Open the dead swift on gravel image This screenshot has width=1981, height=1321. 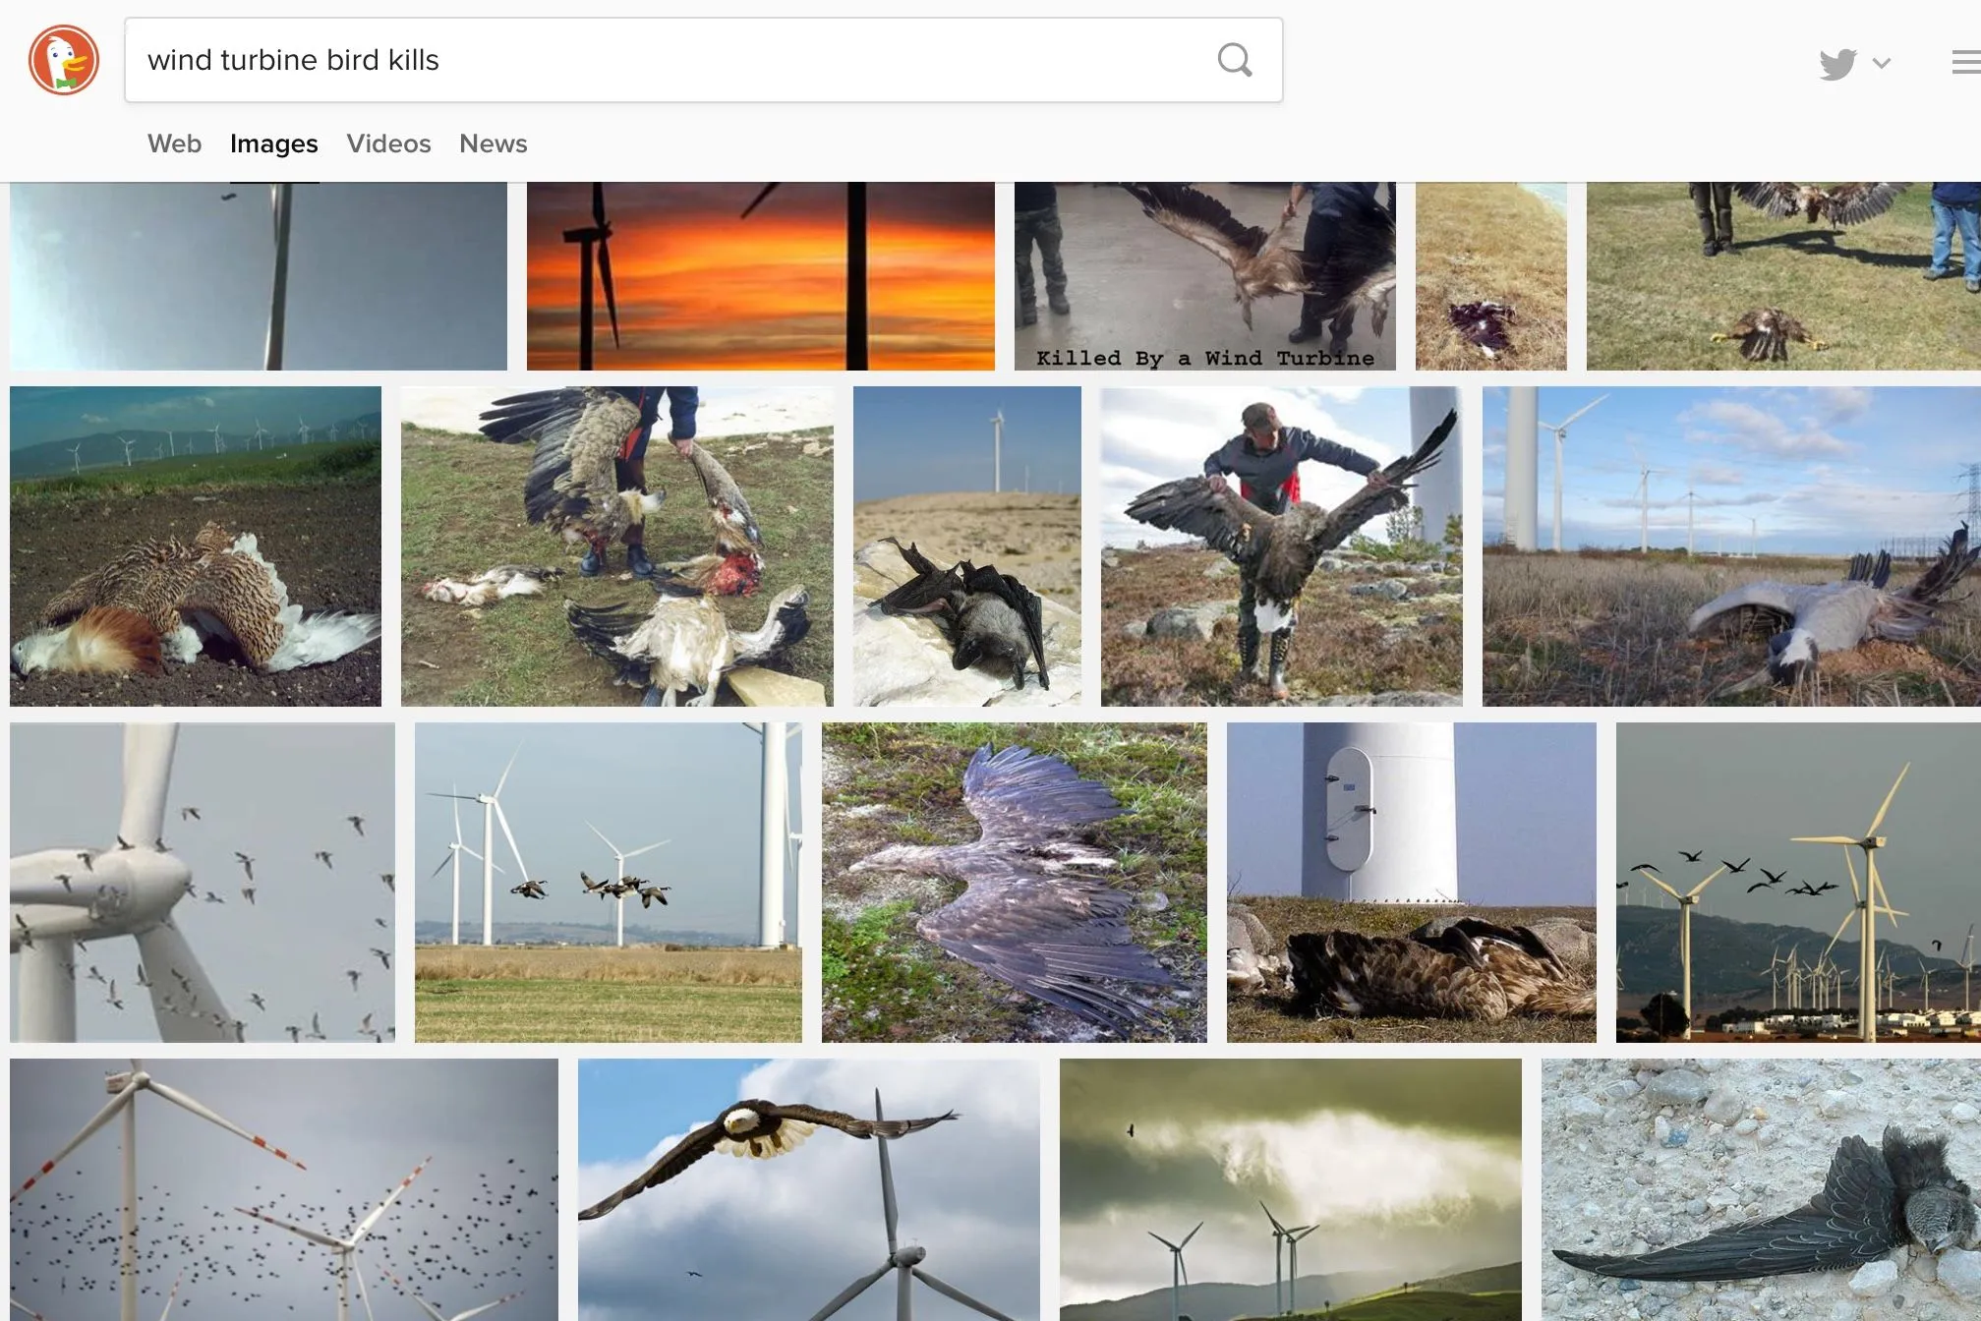coord(1760,1189)
